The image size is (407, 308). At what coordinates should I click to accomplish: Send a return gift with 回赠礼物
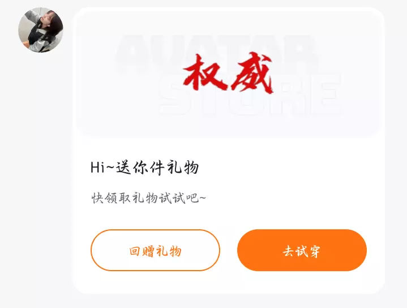[x=155, y=250]
